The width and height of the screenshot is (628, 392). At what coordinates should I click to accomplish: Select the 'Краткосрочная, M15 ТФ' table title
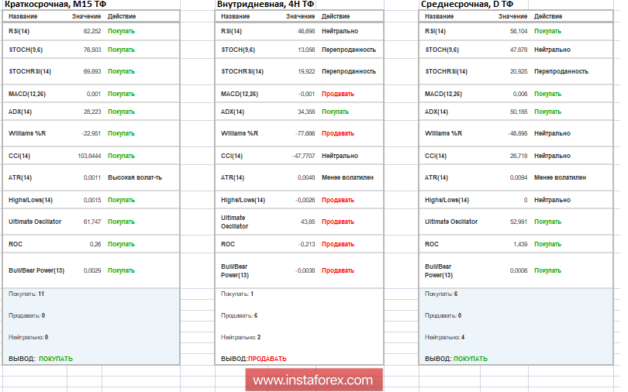(55, 5)
